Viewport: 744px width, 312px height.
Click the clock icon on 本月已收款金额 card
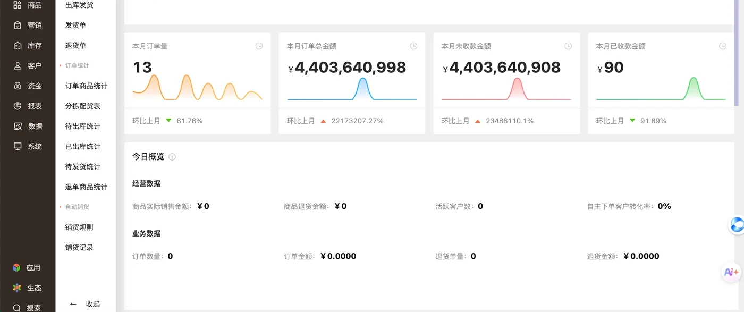pos(723,46)
